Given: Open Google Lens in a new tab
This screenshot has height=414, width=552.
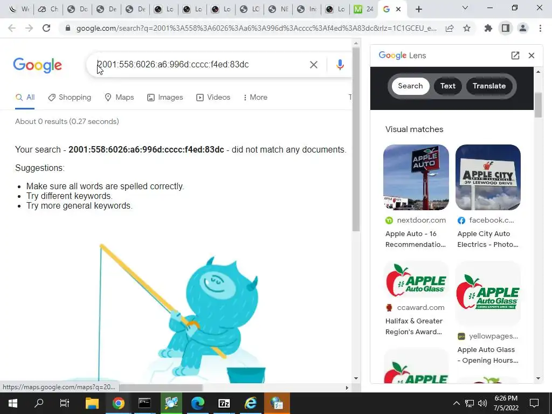Looking at the screenshot, I should coord(515,56).
